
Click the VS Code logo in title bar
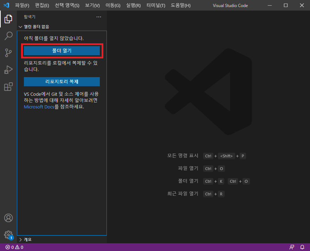(x=6, y=5)
